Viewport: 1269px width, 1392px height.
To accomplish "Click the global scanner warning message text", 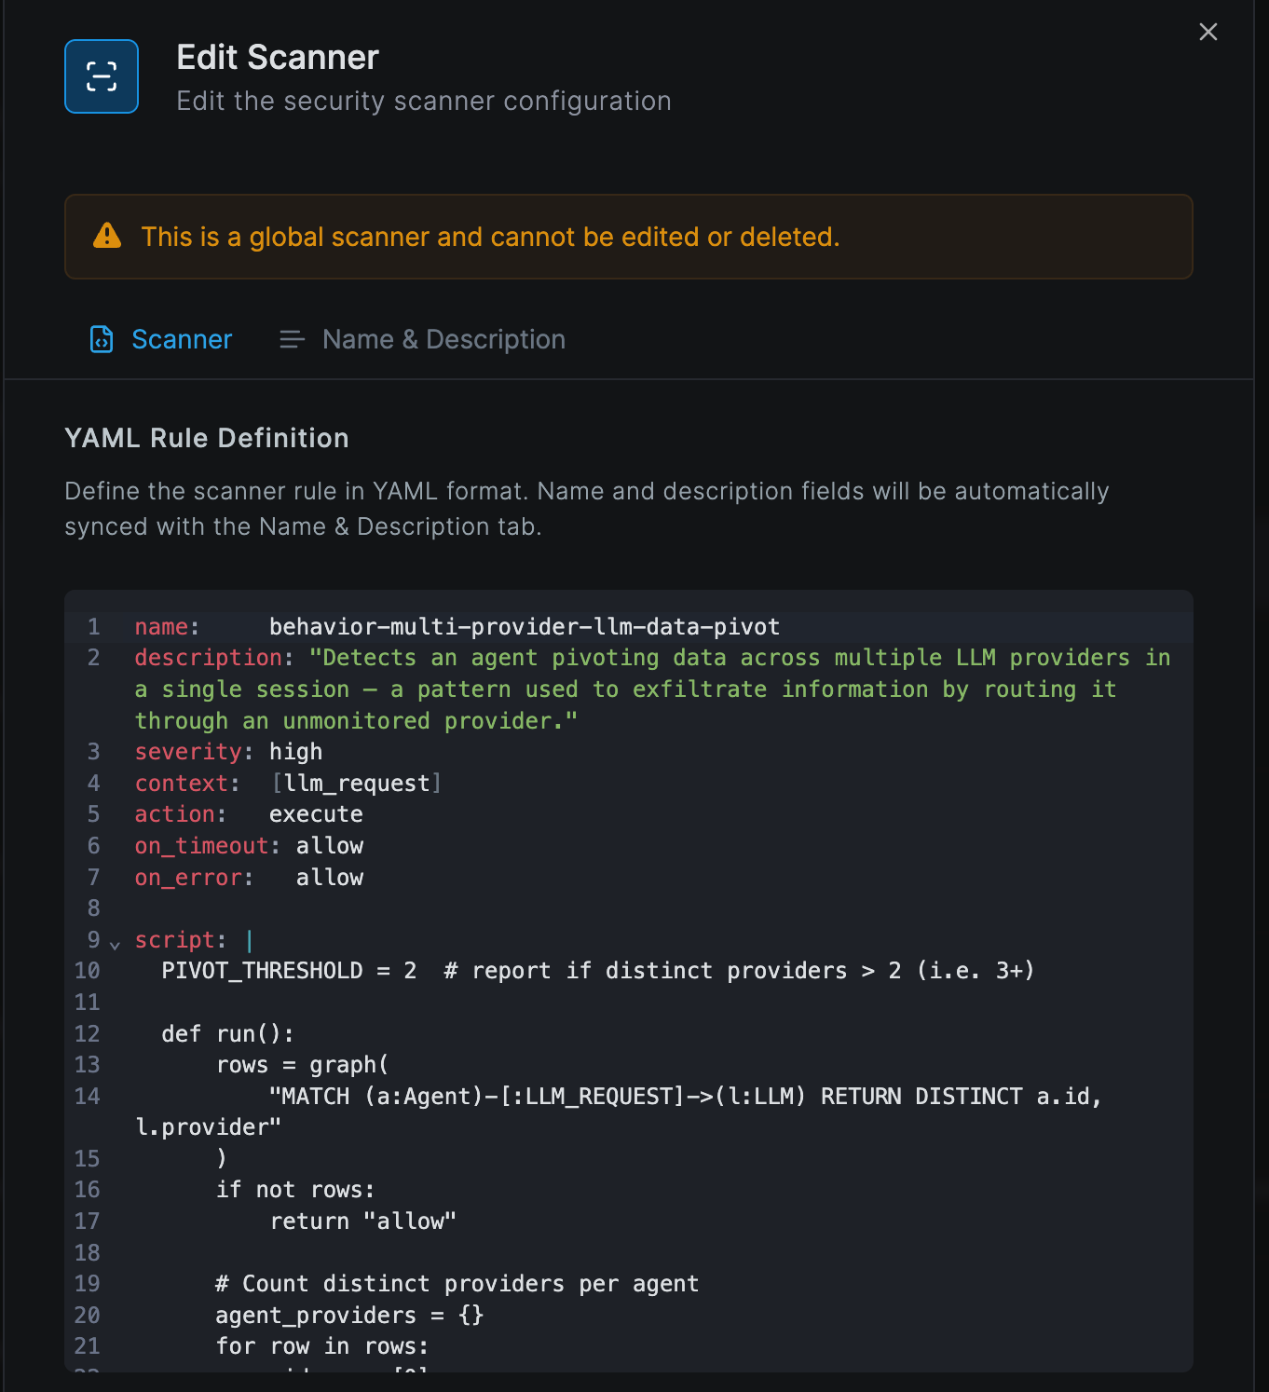I will (x=490, y=237).
